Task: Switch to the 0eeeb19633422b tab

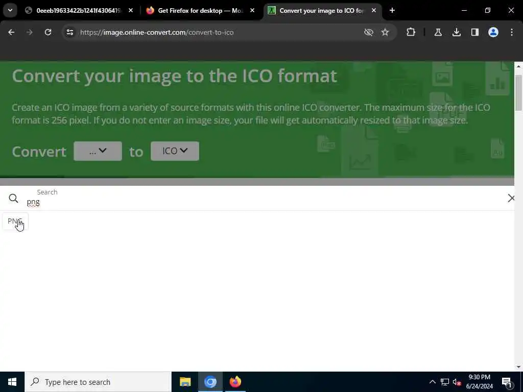Action: point(79,11)
